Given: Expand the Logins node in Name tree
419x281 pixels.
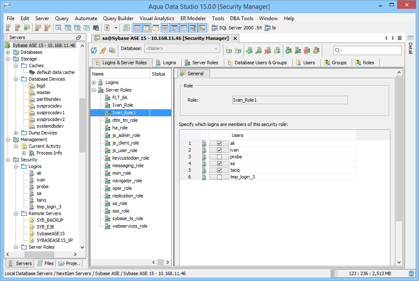Looking at the screenshot, I should 94,82.
